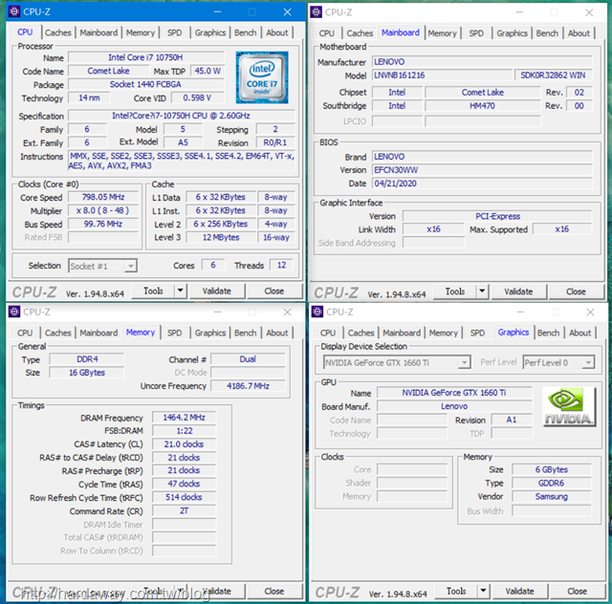The height and width of the screenshot is (604, 612).
Task: Click the BIOS version EFCN30WW field
Action: tap(482, 170)
